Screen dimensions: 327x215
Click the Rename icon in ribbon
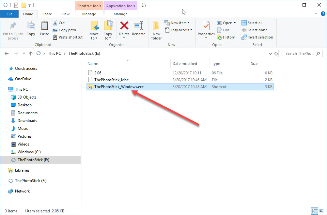[x=138, y=26]
